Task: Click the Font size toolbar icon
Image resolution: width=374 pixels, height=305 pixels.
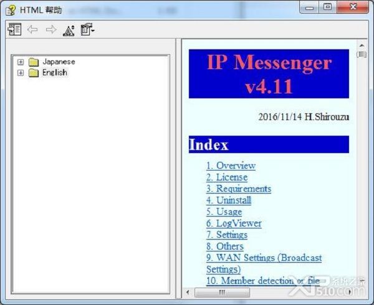Action: [x=69, y=30]
